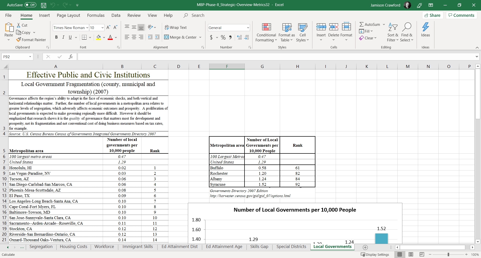Viewport: 481px width, 258px height.
Task: Switch to Normal view in status bar
Action: coord(400,254)
